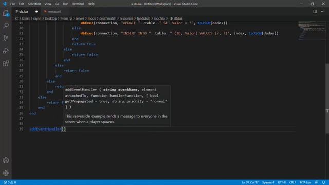
Task: Click the mochila breadcrumb segment
Action: coord(159,18)
